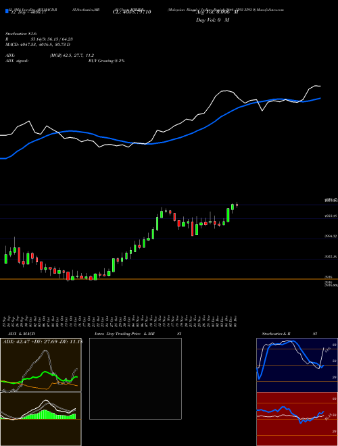338x446 pixels.
Task: Select the "Day Vol: 0 M" label
Action: (212, 20)
